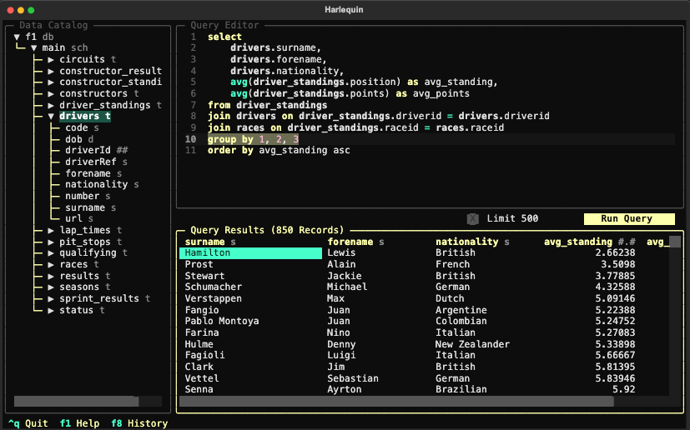Open Help from the footer
The width and height of the screenshot is (690, 430).
coord(79,423)
